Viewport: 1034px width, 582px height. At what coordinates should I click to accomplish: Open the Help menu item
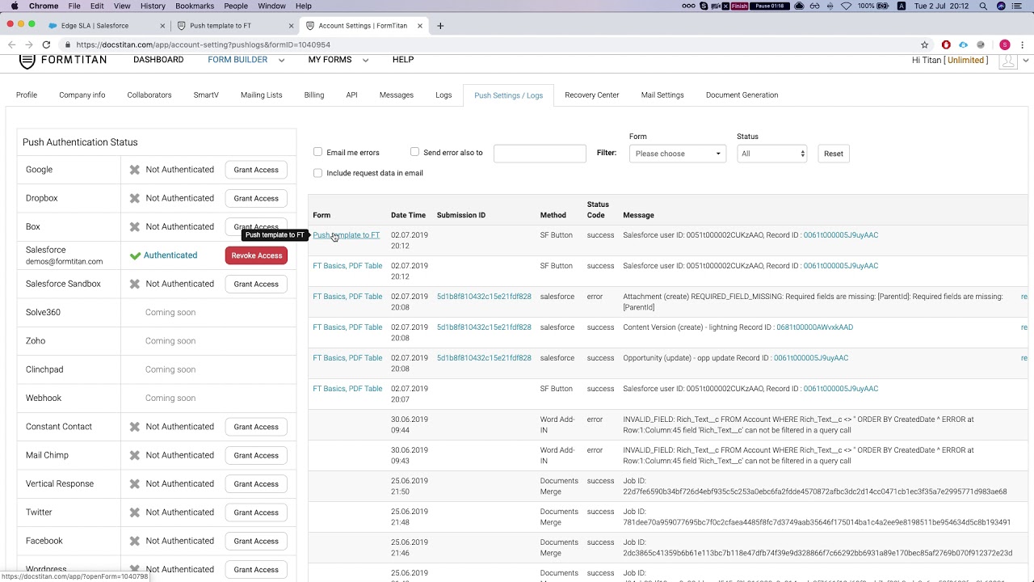(403, 60)
